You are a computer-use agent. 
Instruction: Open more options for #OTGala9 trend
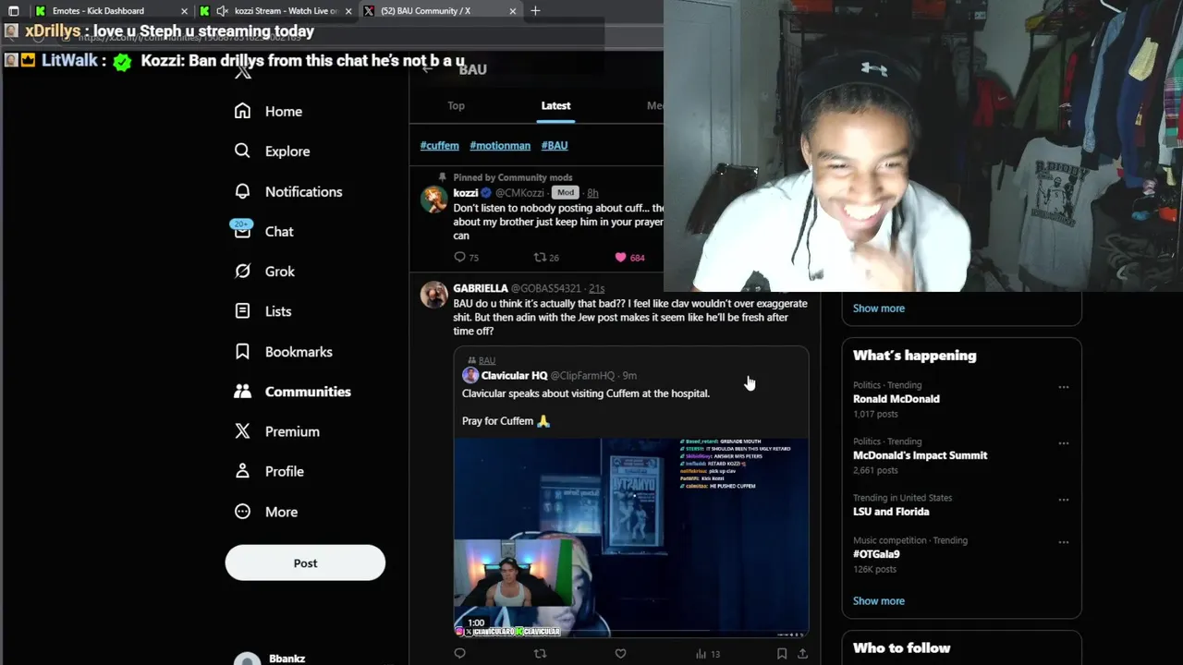[1064, 542]
